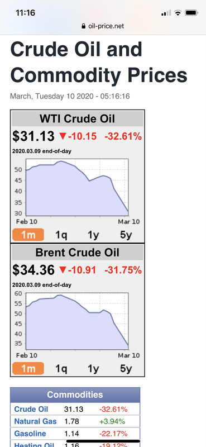Tap the Wi-Fi status icon
206x447 pixels.
(x=178, y=13)
